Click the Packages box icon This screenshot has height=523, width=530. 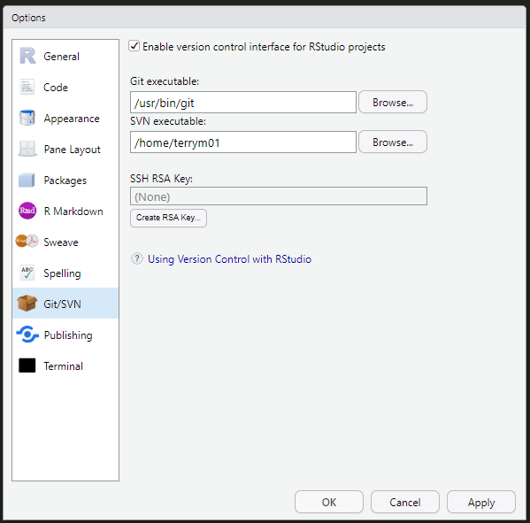(x=27, y=180)
